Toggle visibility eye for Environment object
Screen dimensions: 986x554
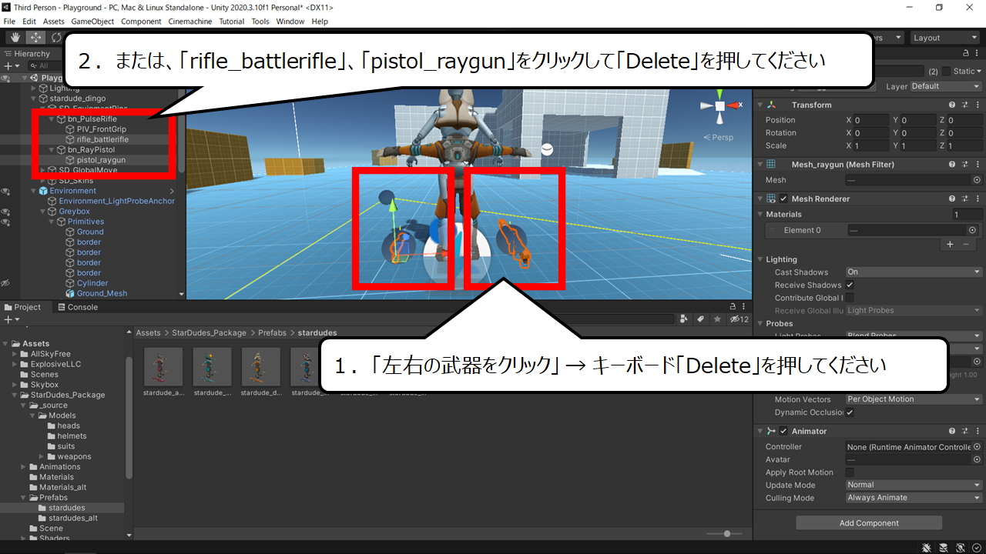(5, 191)
